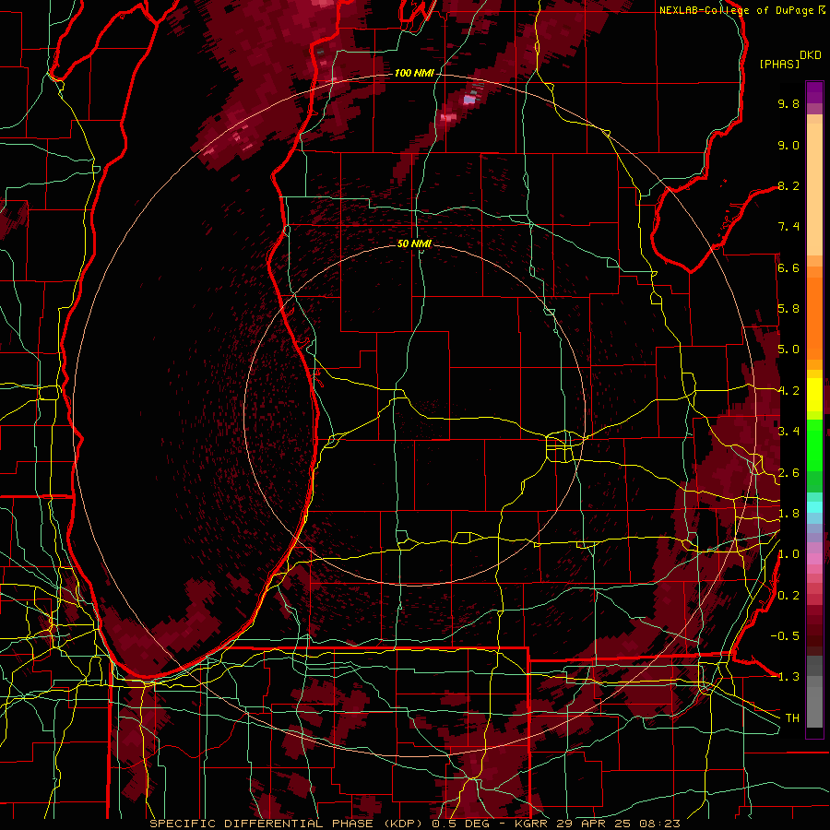
Task: Select the cyan segment of color bar
Action: point(814,507)
